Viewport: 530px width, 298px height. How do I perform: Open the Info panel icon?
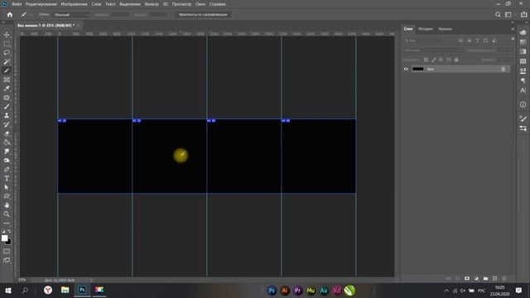[x=523, y=104]
